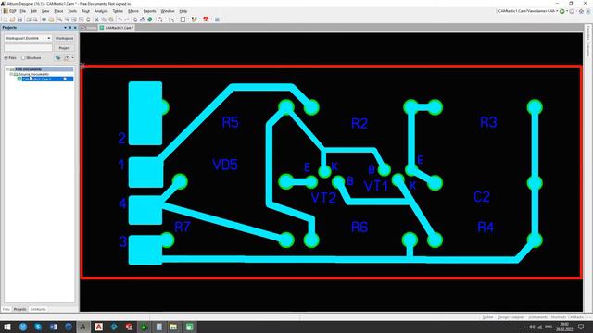Switch to the Files panel tab

tap(6, 309)
